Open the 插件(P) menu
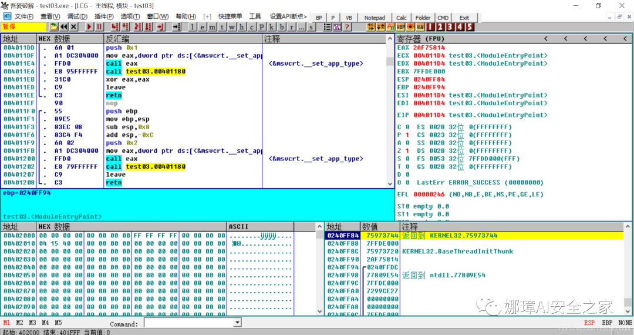 click(x=104, y=16)
